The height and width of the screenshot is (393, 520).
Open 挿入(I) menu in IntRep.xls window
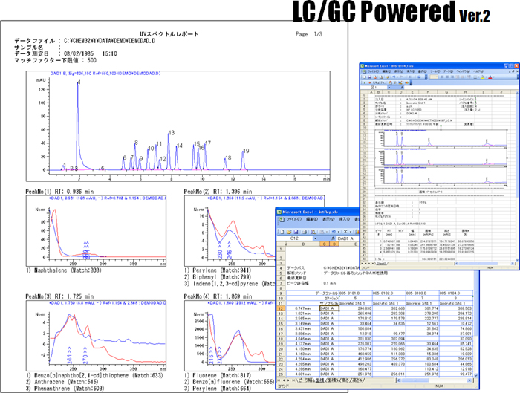tap(345, 219)
